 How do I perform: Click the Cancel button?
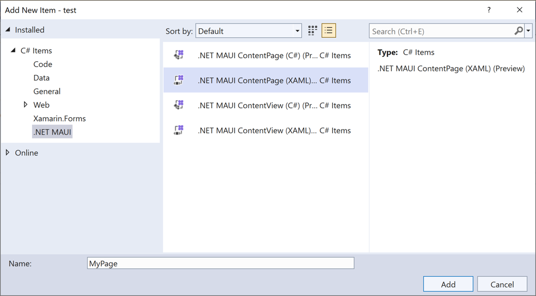pos(502,284)
